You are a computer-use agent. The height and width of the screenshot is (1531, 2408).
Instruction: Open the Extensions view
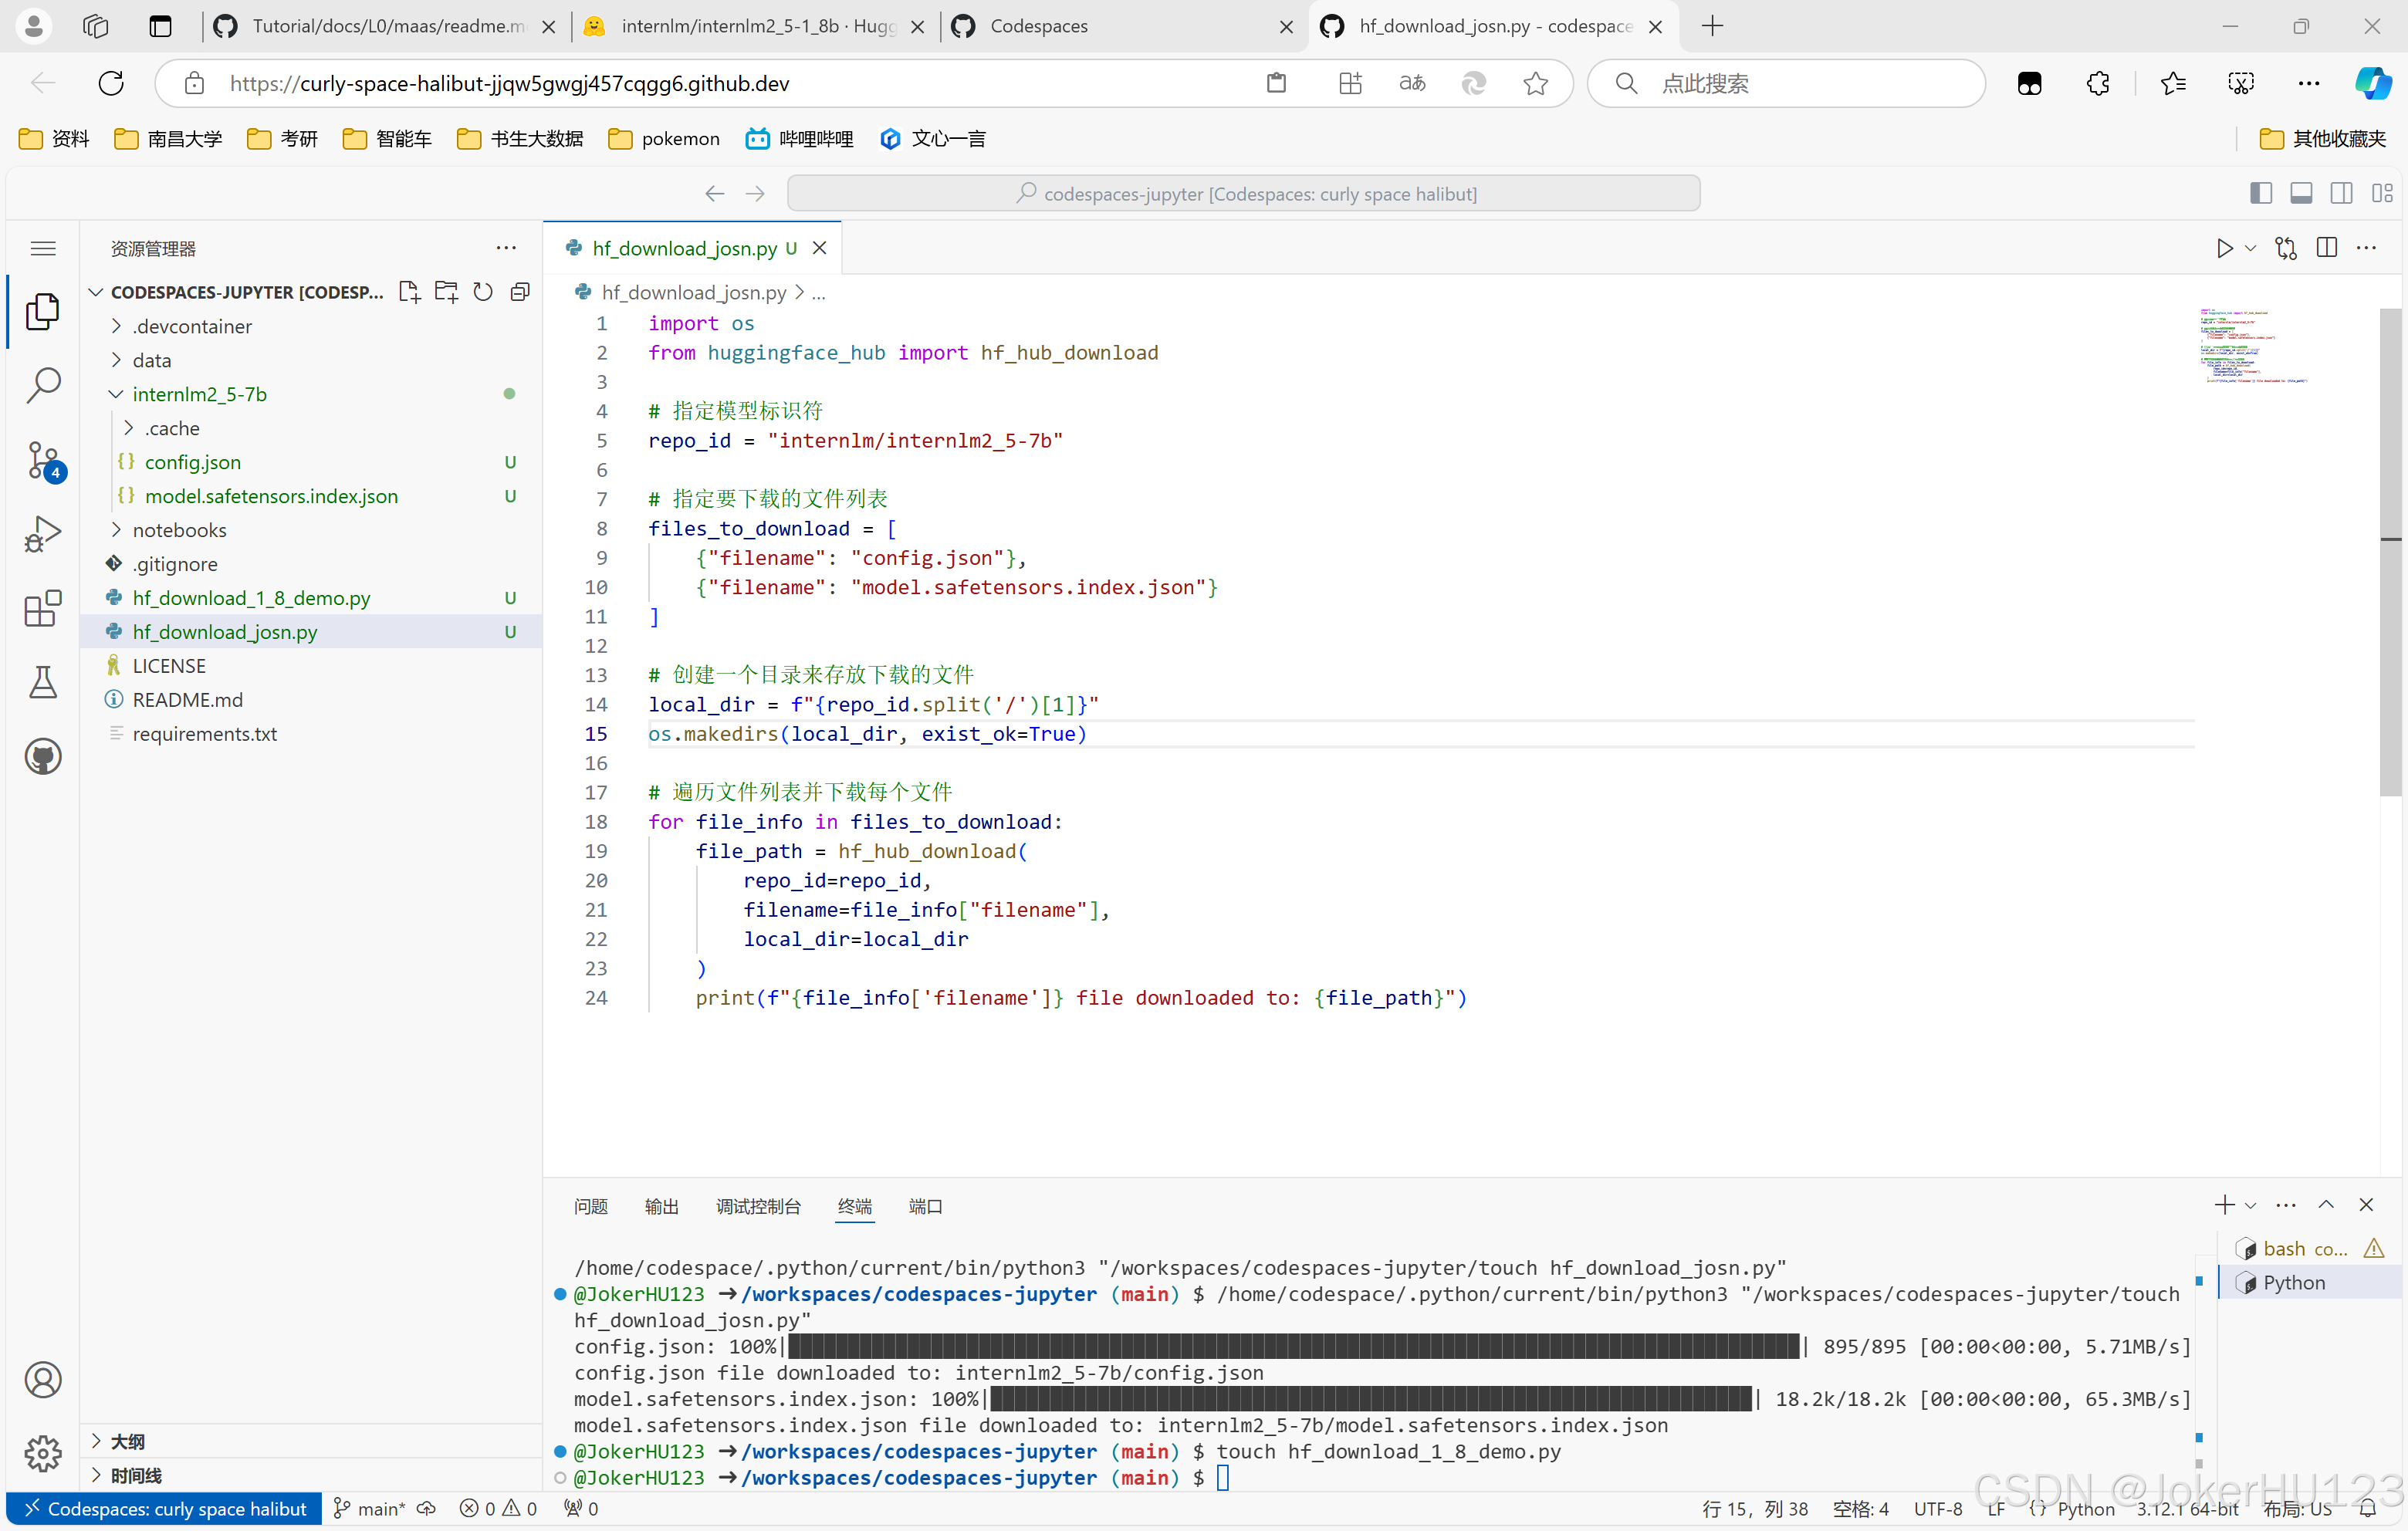(x=43, y=607)
